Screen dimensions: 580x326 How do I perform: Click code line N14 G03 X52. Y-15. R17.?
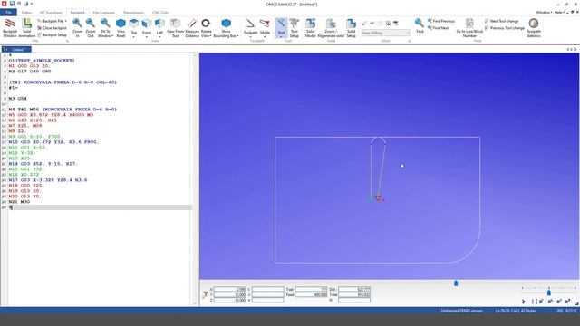coord(43,164)
